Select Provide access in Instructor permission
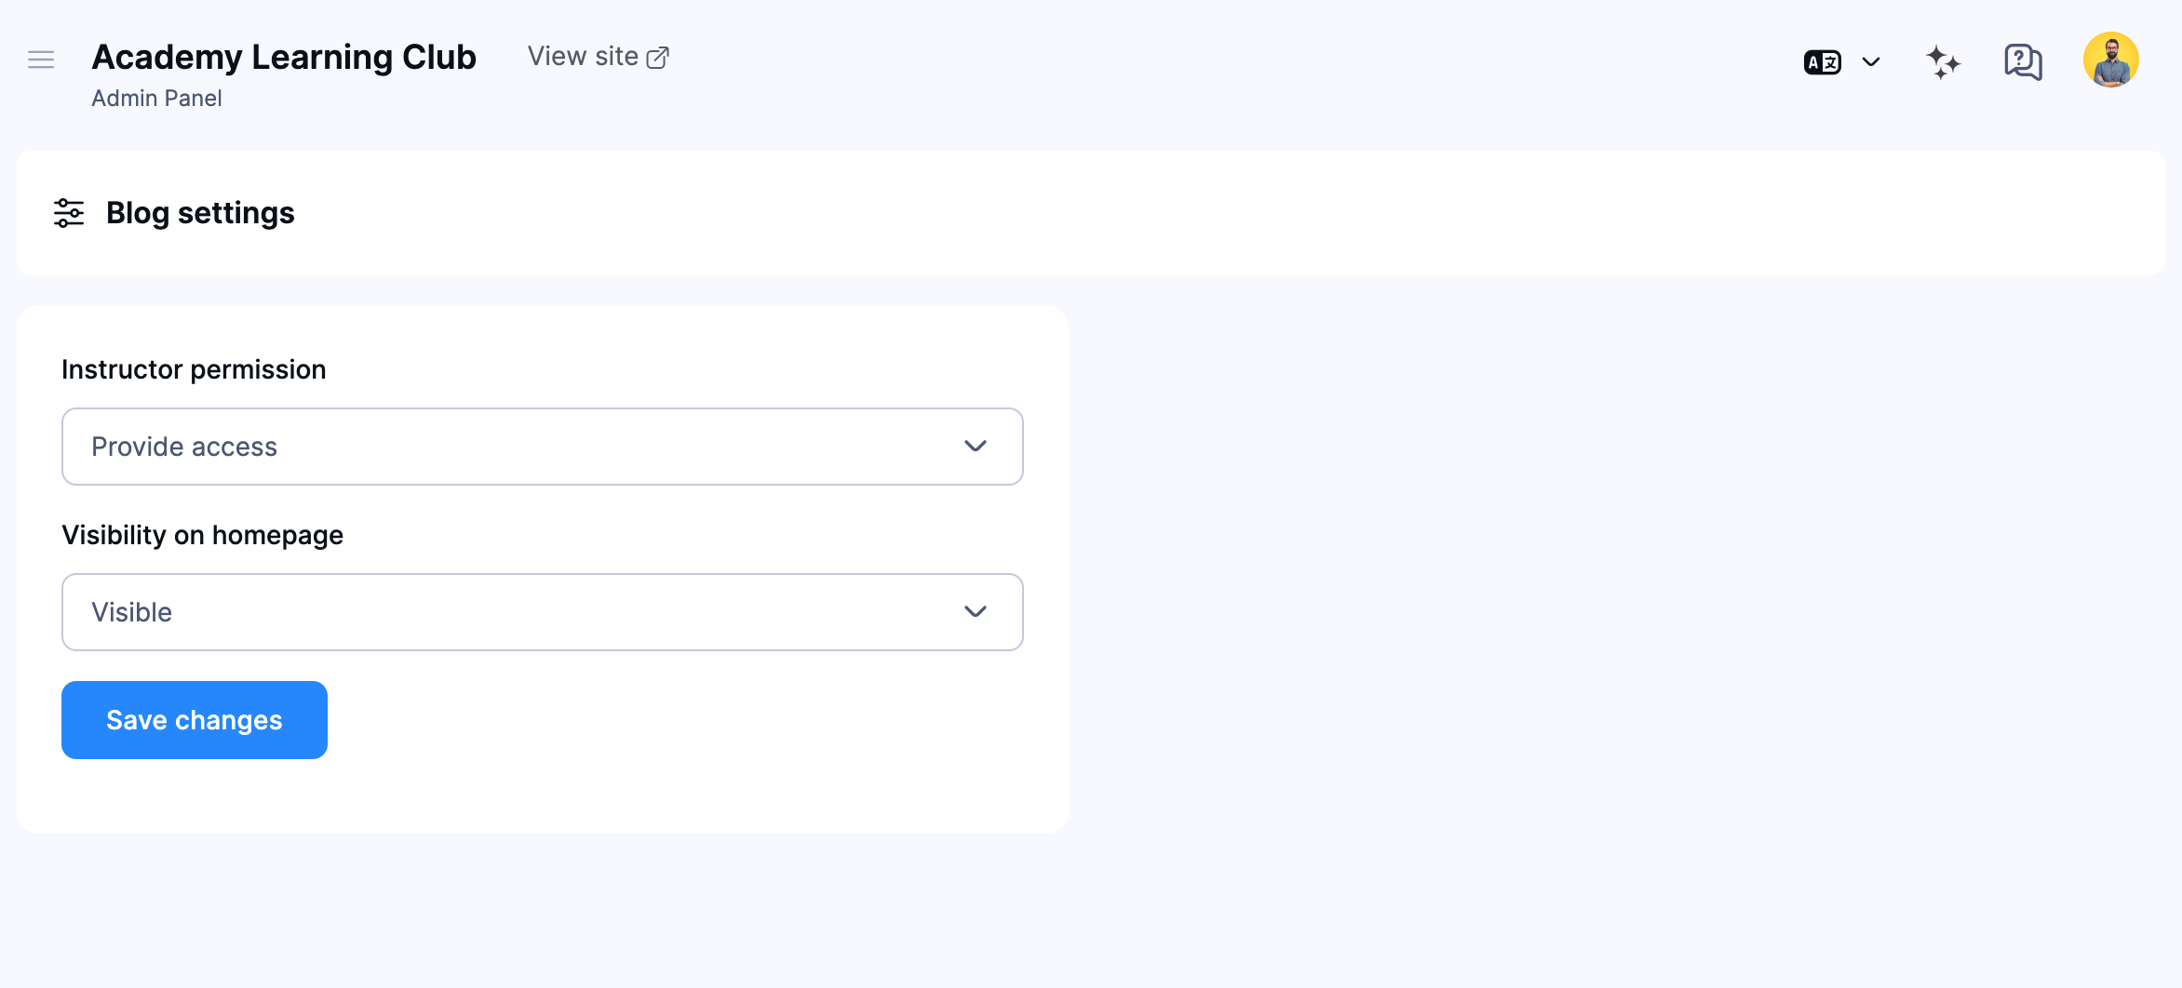Image resolution: width=2182 pixels, height=988 pixels. tap(543, 447)
